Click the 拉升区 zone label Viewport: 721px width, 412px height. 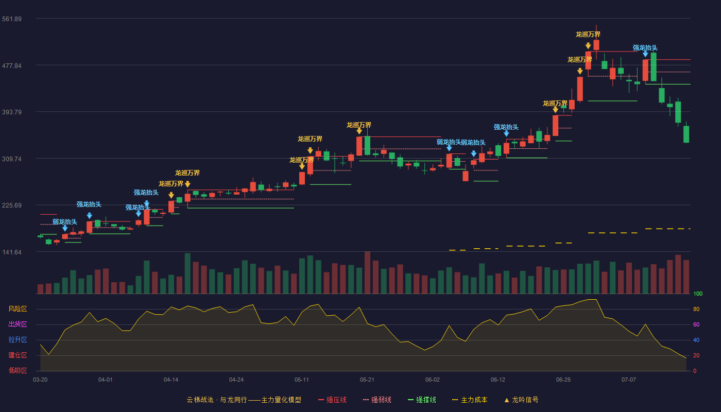click(18, 340)
